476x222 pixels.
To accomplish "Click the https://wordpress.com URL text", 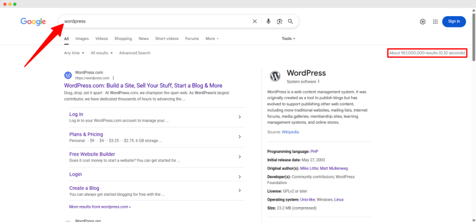I will (92, 78).
